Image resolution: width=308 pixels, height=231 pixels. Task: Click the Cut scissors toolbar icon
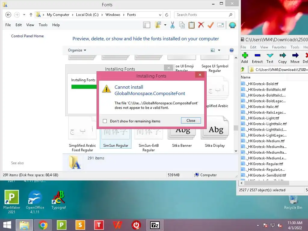172,25
